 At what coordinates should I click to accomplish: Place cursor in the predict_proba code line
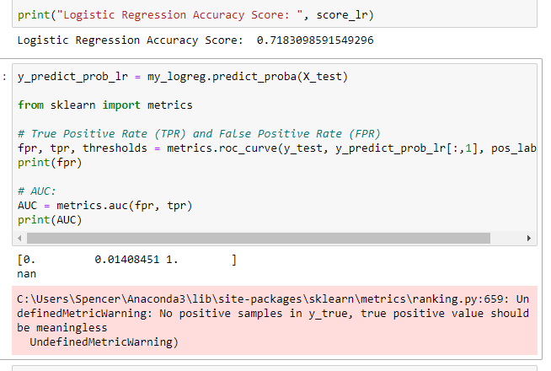click(x=183, y=77)
